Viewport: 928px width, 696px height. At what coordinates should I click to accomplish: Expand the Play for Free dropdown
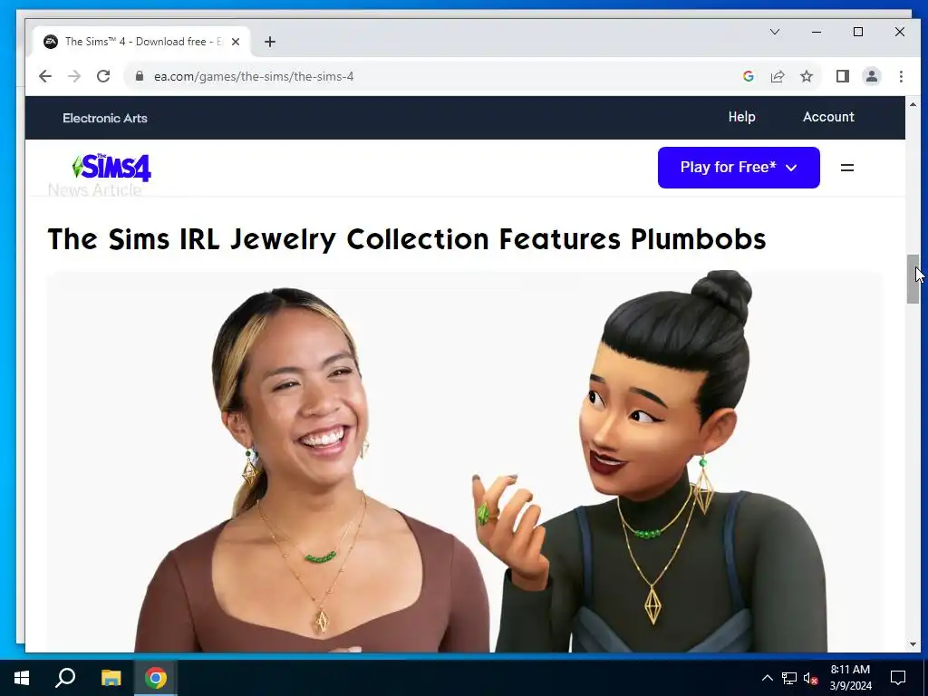[x=739, y=168]
